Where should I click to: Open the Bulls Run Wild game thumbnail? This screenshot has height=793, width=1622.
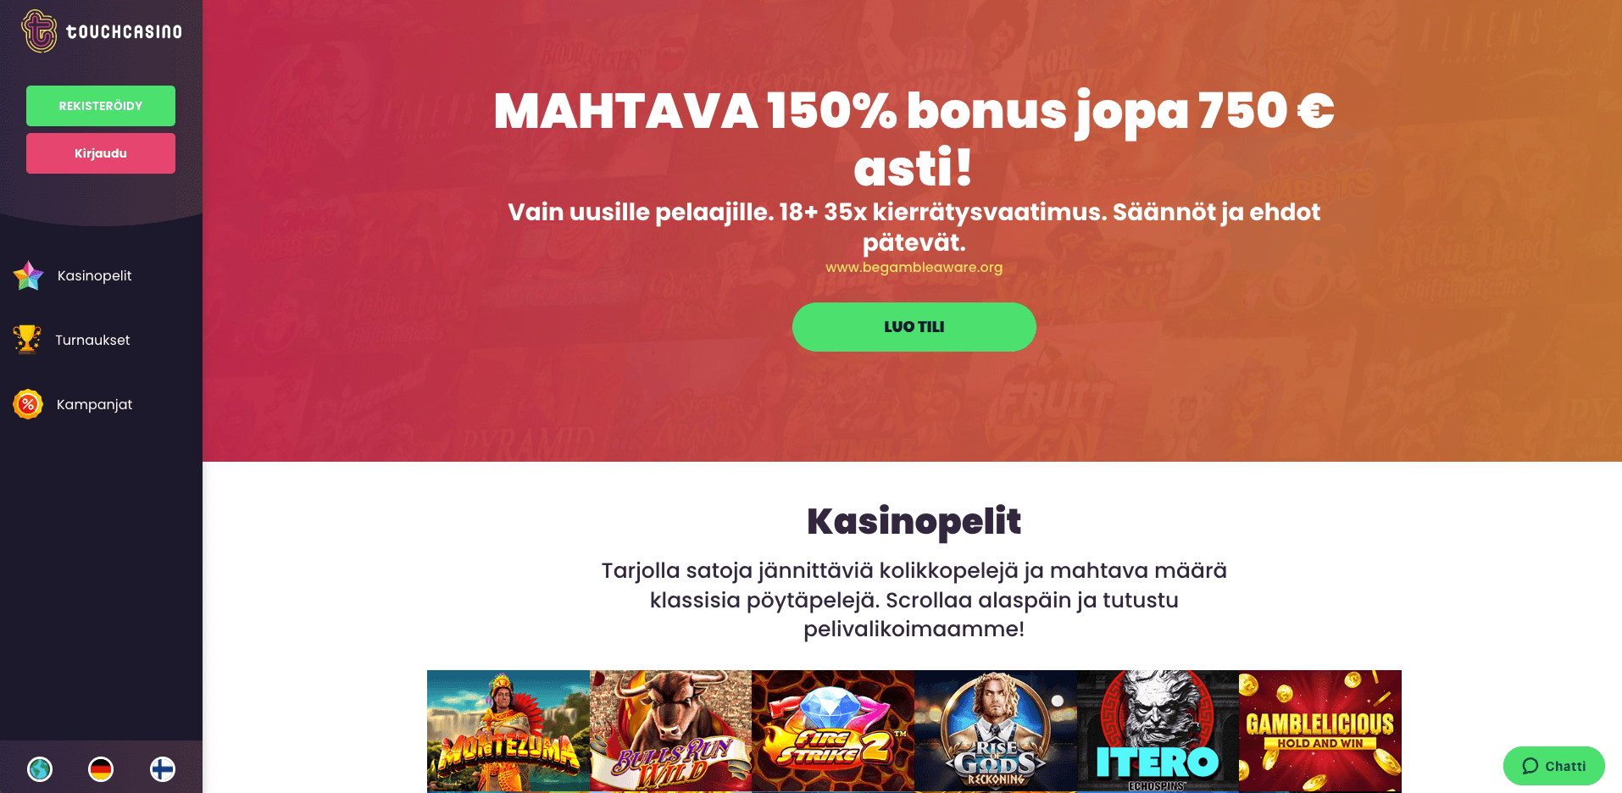point(670,730)
